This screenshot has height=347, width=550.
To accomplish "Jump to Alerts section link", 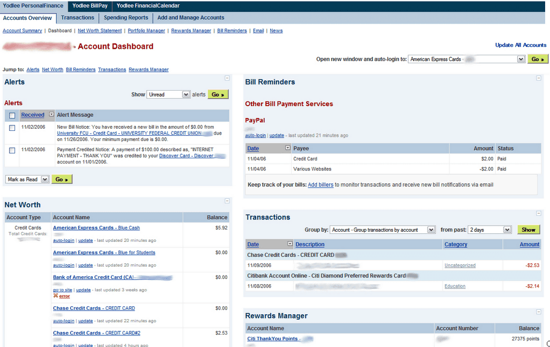I will (33, 70).
